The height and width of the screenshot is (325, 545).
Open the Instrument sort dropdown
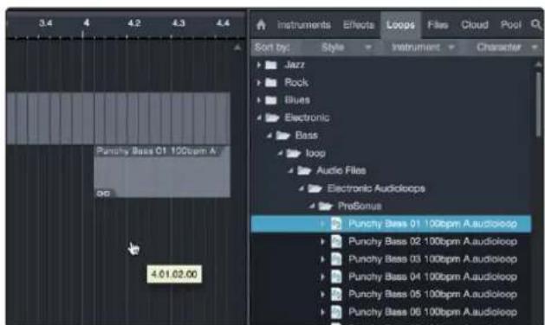423,48
